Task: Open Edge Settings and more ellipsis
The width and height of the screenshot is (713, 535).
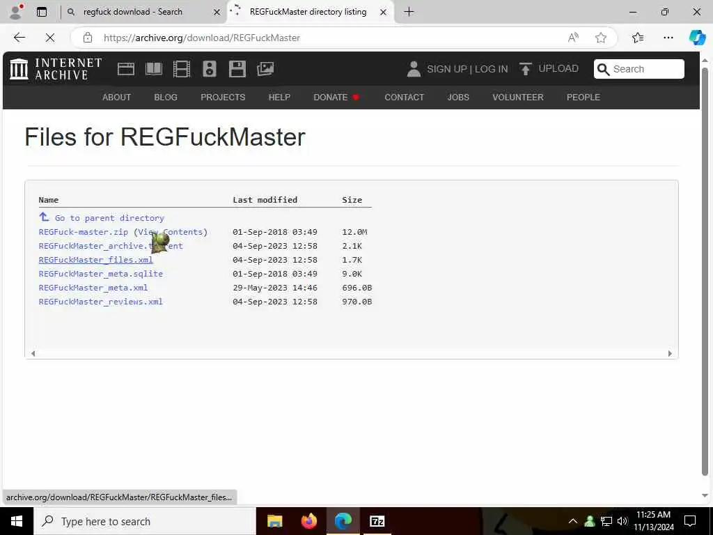Action: point(668,38)
